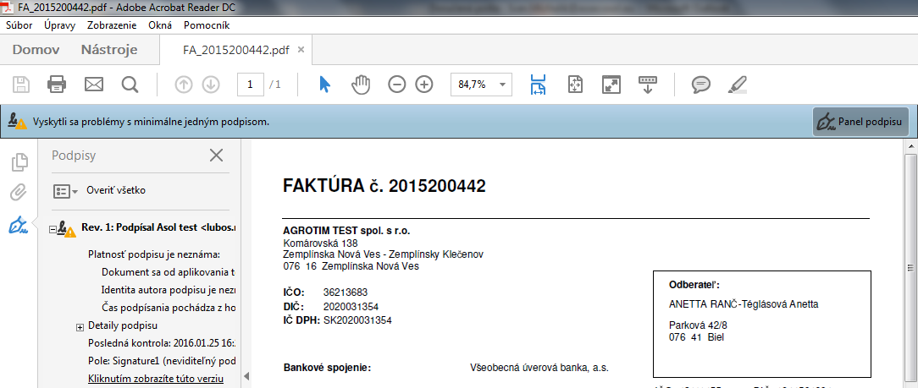Open Page thumbnails sidebar icon

tap(19, 161)
